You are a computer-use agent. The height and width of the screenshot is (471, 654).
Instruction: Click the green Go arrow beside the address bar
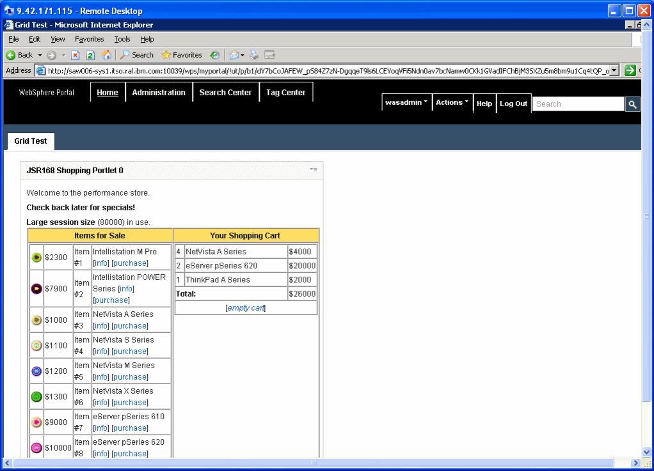(630, 70)
